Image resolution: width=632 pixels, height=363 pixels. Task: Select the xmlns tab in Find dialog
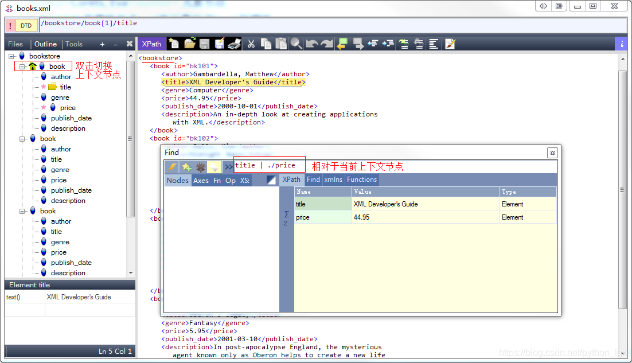tap(333, 179)
